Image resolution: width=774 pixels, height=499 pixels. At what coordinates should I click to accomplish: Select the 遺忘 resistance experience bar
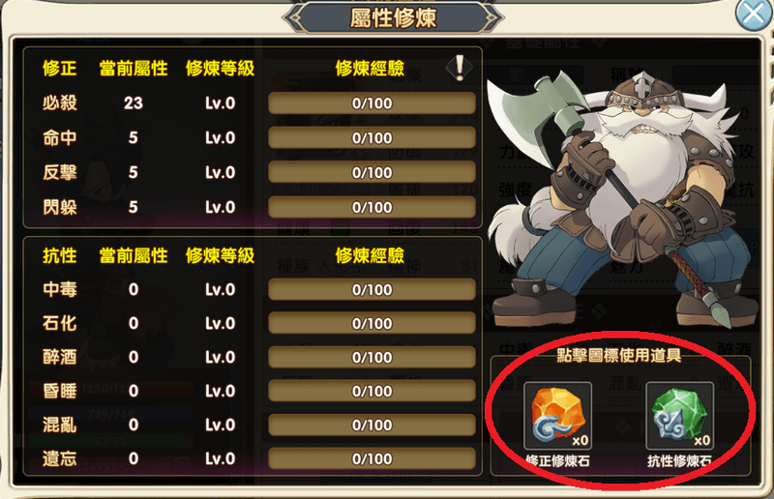(372, 458)
